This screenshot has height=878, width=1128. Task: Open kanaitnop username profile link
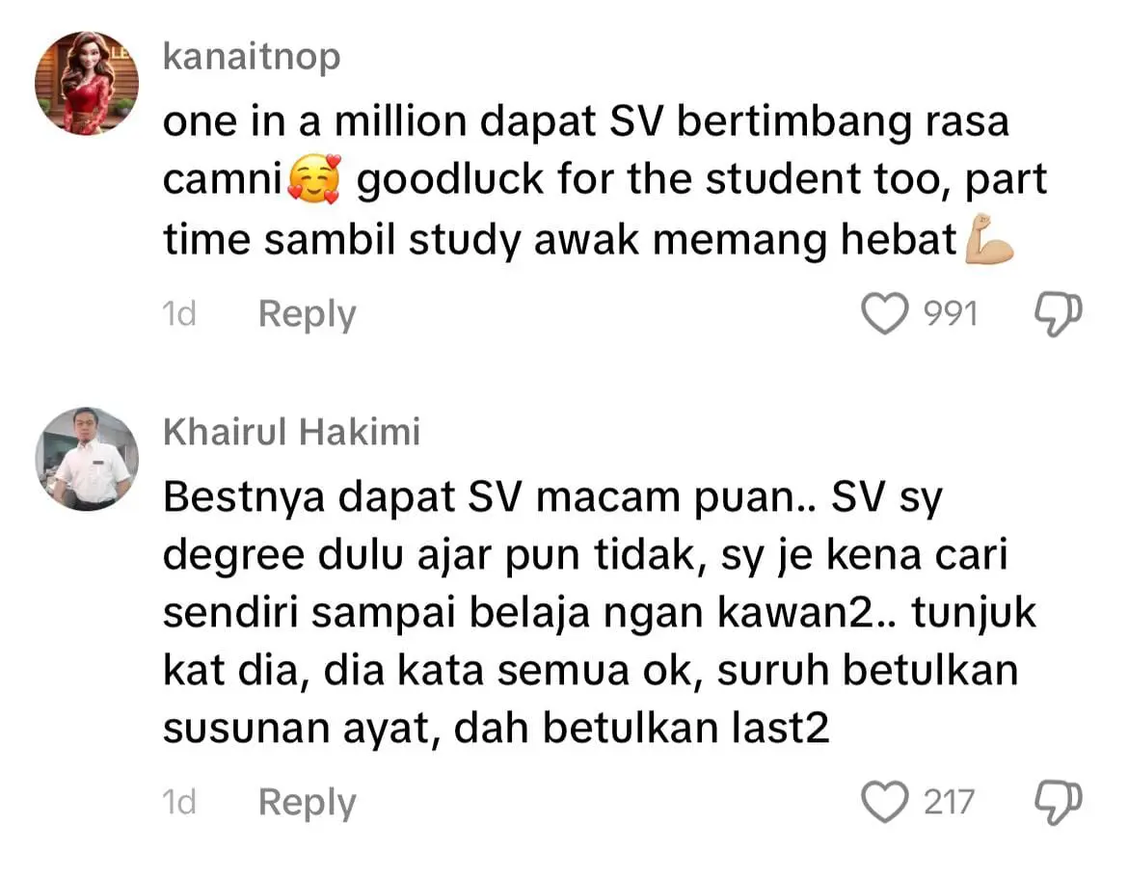pos(252,57)
